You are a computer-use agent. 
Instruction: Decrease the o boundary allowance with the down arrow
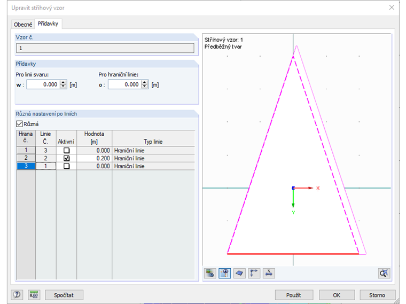[x=145, y=87]
